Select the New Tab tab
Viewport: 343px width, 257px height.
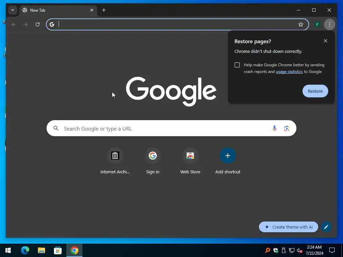click(58, 10)
